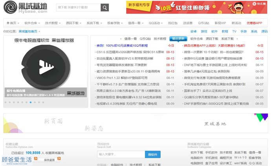The image size is (271, 166).
Task: Expand QQ活动 navigation dropdown
Action: click(x=156, y=23)
